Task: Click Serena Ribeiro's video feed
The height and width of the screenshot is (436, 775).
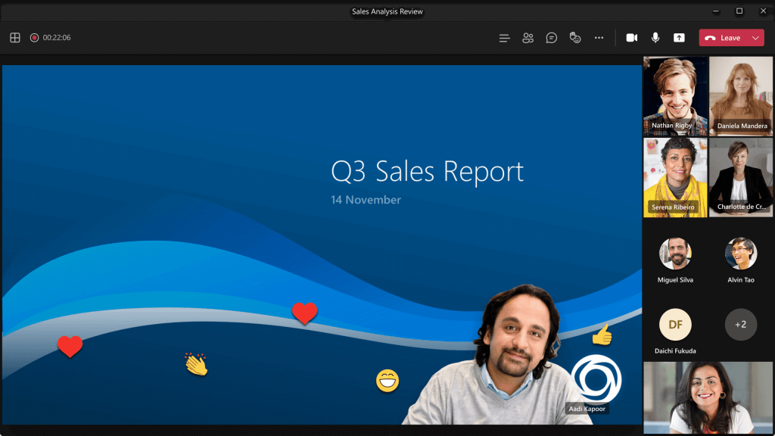Action: [x=675, y=177]
